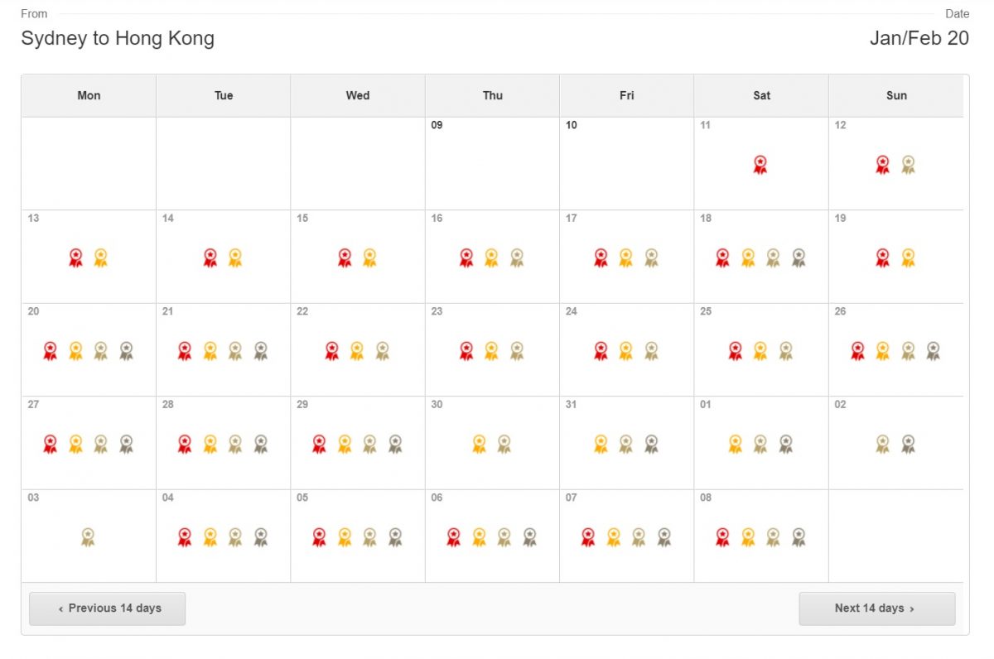
Task: Pick the dark grey ribbon on Sunday 02
Action: [908, 444]
